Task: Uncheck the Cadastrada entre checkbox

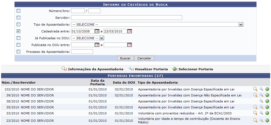Action: 19,31
